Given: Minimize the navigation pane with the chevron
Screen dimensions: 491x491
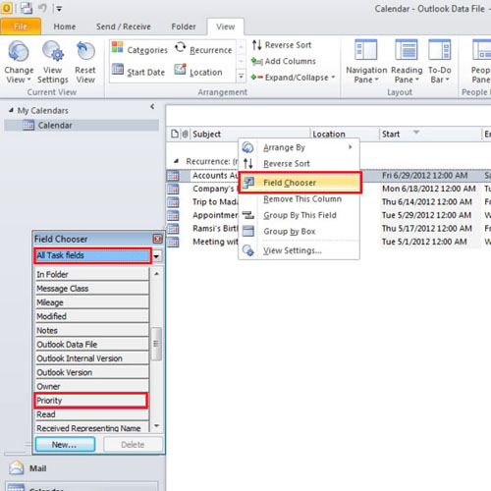Looking at the screenshot, I should click(152, 106).
